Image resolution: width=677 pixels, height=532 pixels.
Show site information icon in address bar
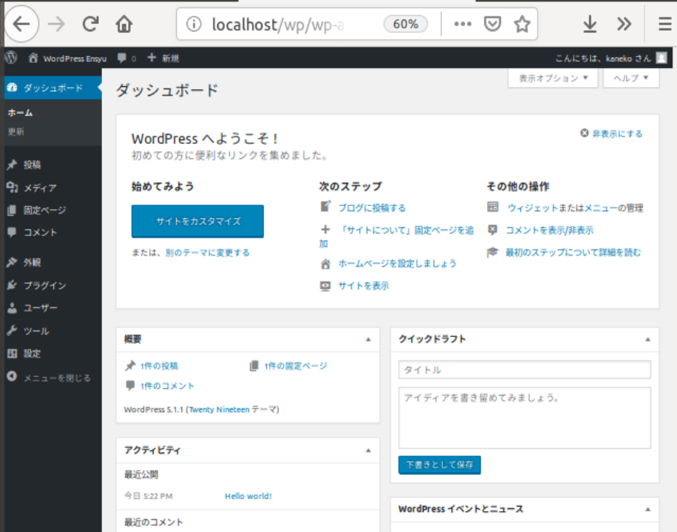click(x=194, y=24)
